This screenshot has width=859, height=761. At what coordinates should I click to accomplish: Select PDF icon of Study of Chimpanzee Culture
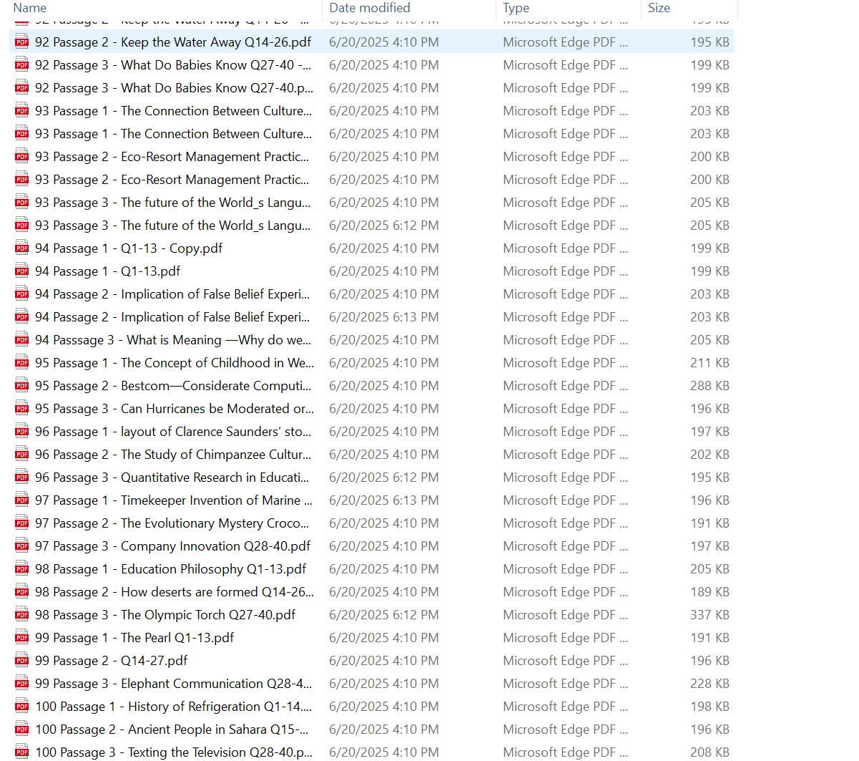pyautogui.click(x=22, y=455)
